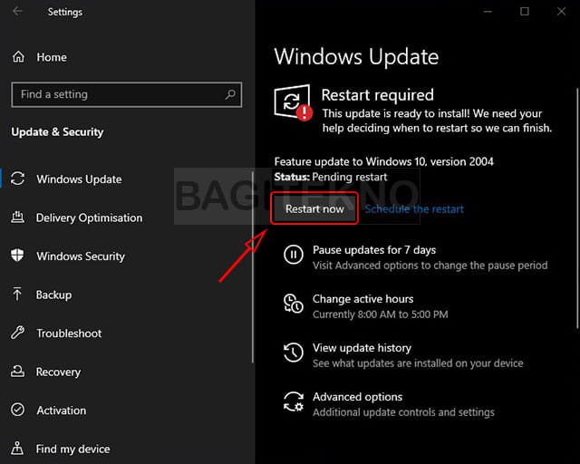Click 'Additional update controls and settings' text
The width and height of the screenshot is (580, 464).
click(x=403, y=412)
